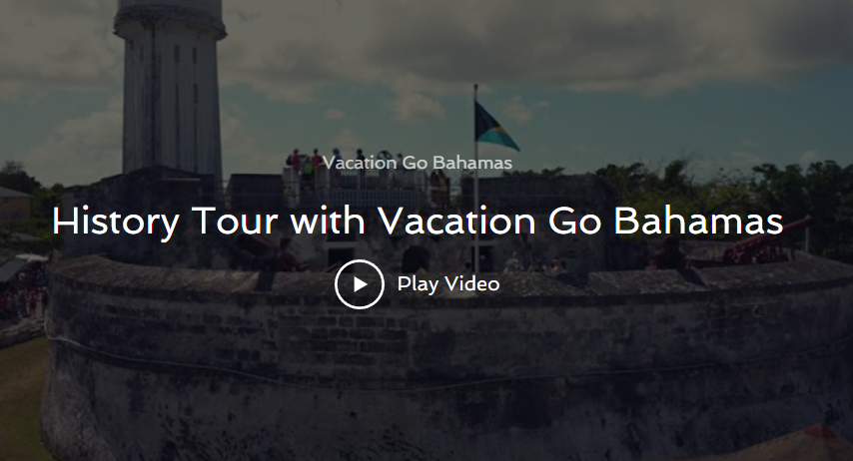Viewport: 853px width, 461px height.
Task: Click the word 'Video' beside the play icon
Action: (471, 283)
